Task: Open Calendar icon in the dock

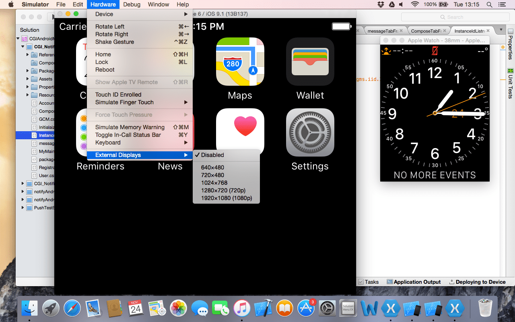Action: pyautogui.click(x=136, y=309)
